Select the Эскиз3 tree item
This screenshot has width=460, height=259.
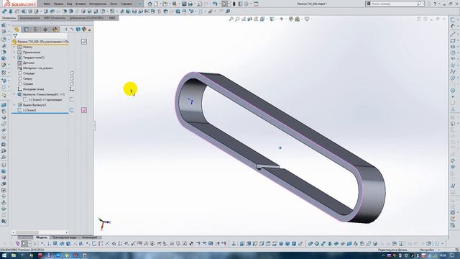(x=29, y=110)
